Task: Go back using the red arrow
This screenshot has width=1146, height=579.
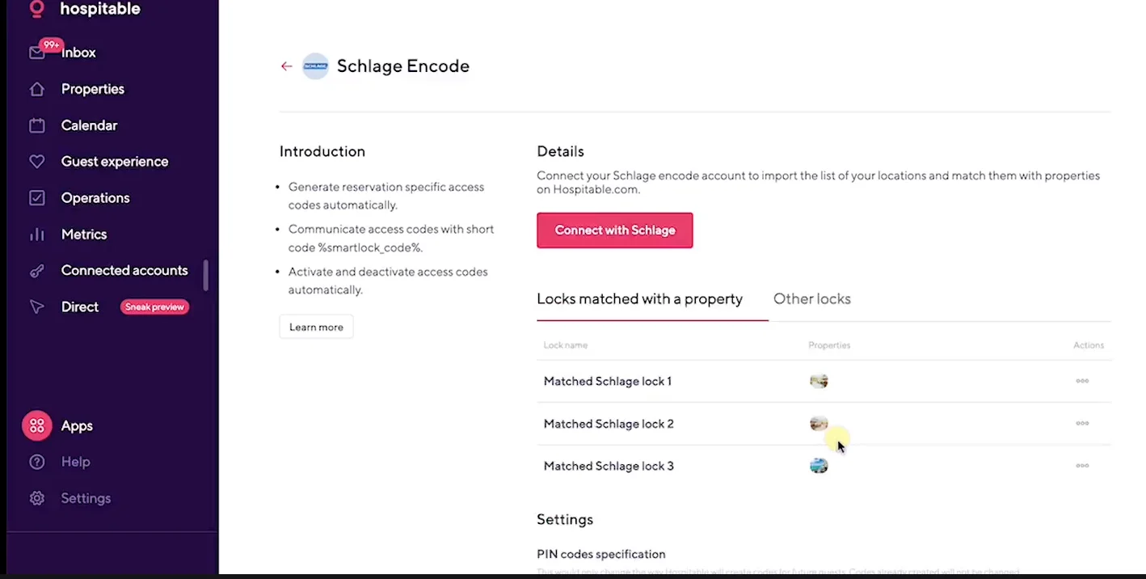Action: click(x=286, y=66)
